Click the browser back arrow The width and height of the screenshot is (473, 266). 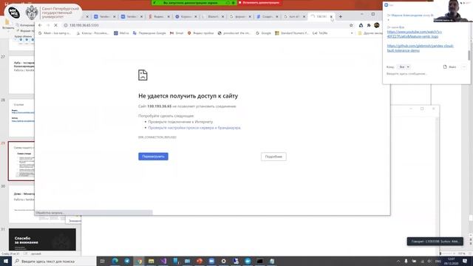40,25
